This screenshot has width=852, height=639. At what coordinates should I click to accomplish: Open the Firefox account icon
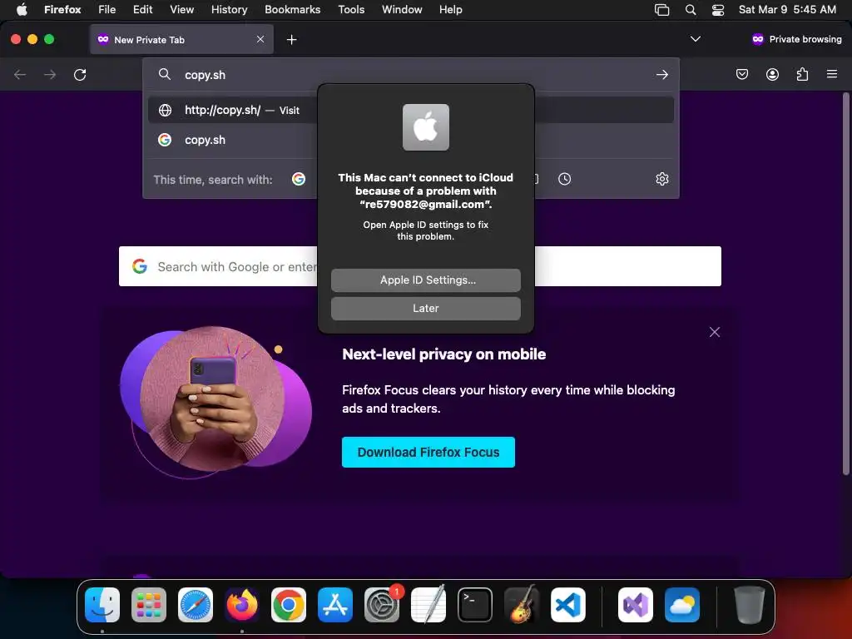tap(772, 74)
